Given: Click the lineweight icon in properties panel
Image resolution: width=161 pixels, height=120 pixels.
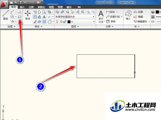Looking at the screenshot, I should tap(153, 17).
